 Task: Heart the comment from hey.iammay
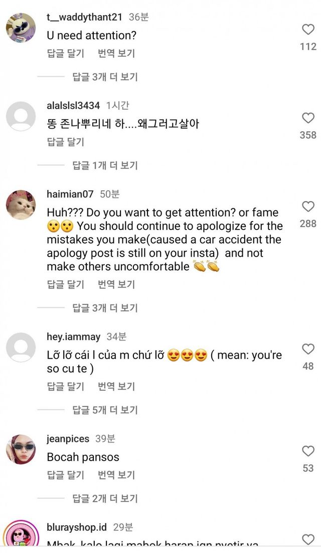pos(308,349)
